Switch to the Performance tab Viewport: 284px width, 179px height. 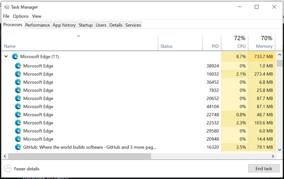click(37, 25)
